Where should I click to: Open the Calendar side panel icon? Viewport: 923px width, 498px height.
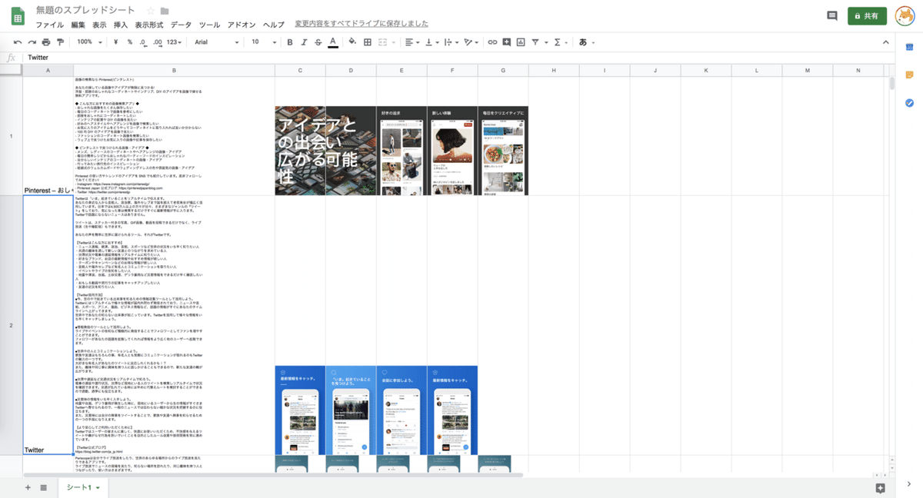909,48
